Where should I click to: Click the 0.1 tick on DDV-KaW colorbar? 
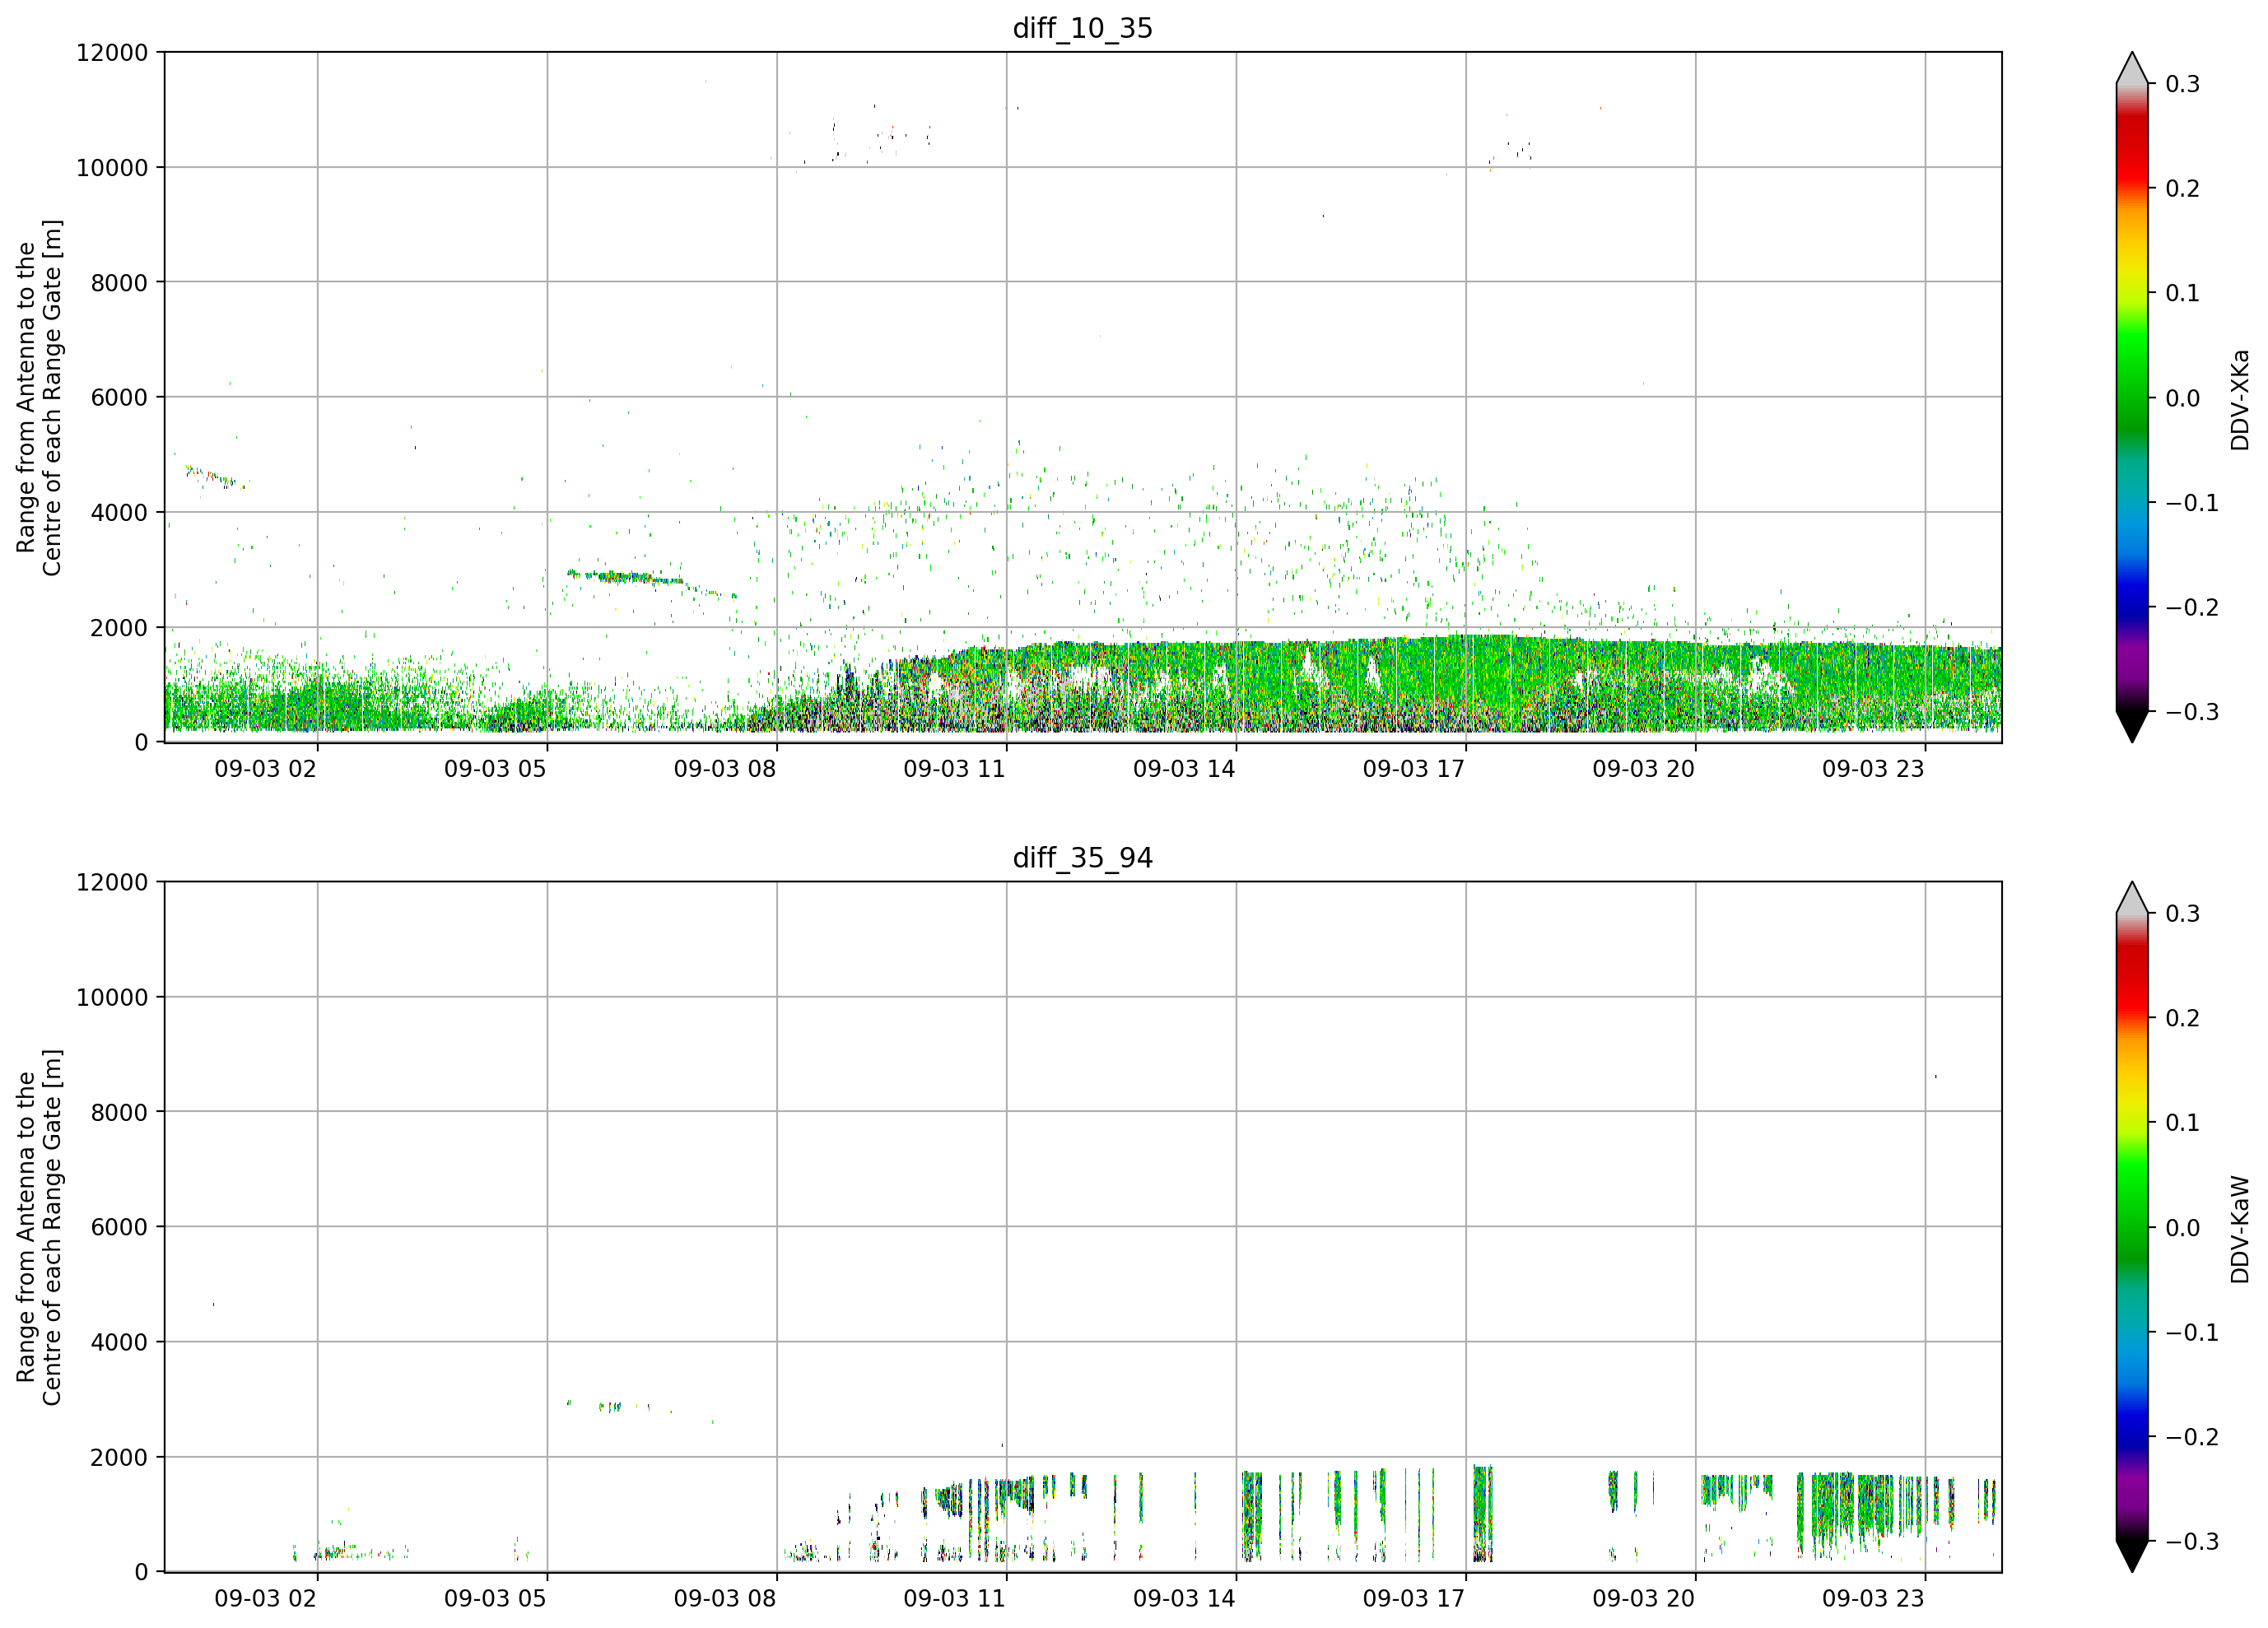(x=2183, y=1123)
